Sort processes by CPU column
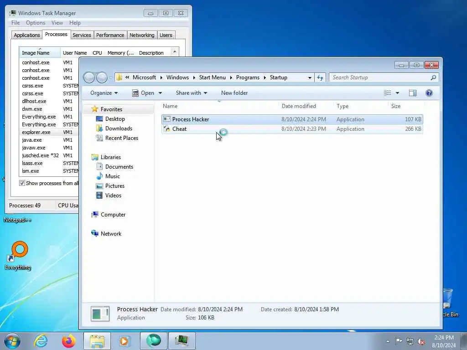 pyautogui.click(x=97, y=53)
